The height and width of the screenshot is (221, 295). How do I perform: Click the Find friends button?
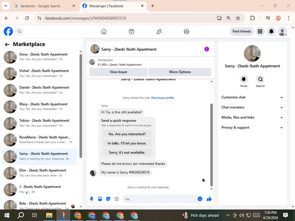point(242,31)
